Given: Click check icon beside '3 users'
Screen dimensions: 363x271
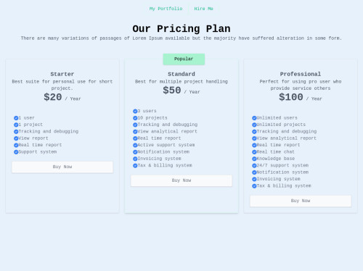Looking at the screenshot, I should pos(135,112).
